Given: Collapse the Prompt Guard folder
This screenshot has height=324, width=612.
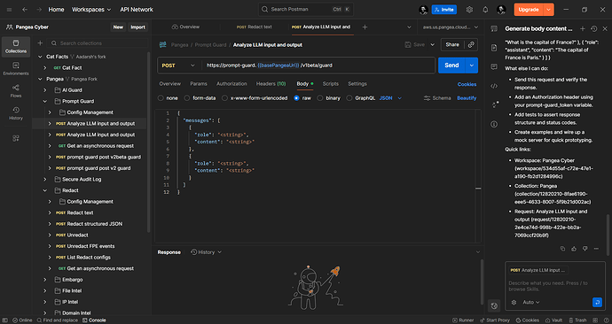Looking at the screenshot, I should pyautogui.click(x=45, y=101).
